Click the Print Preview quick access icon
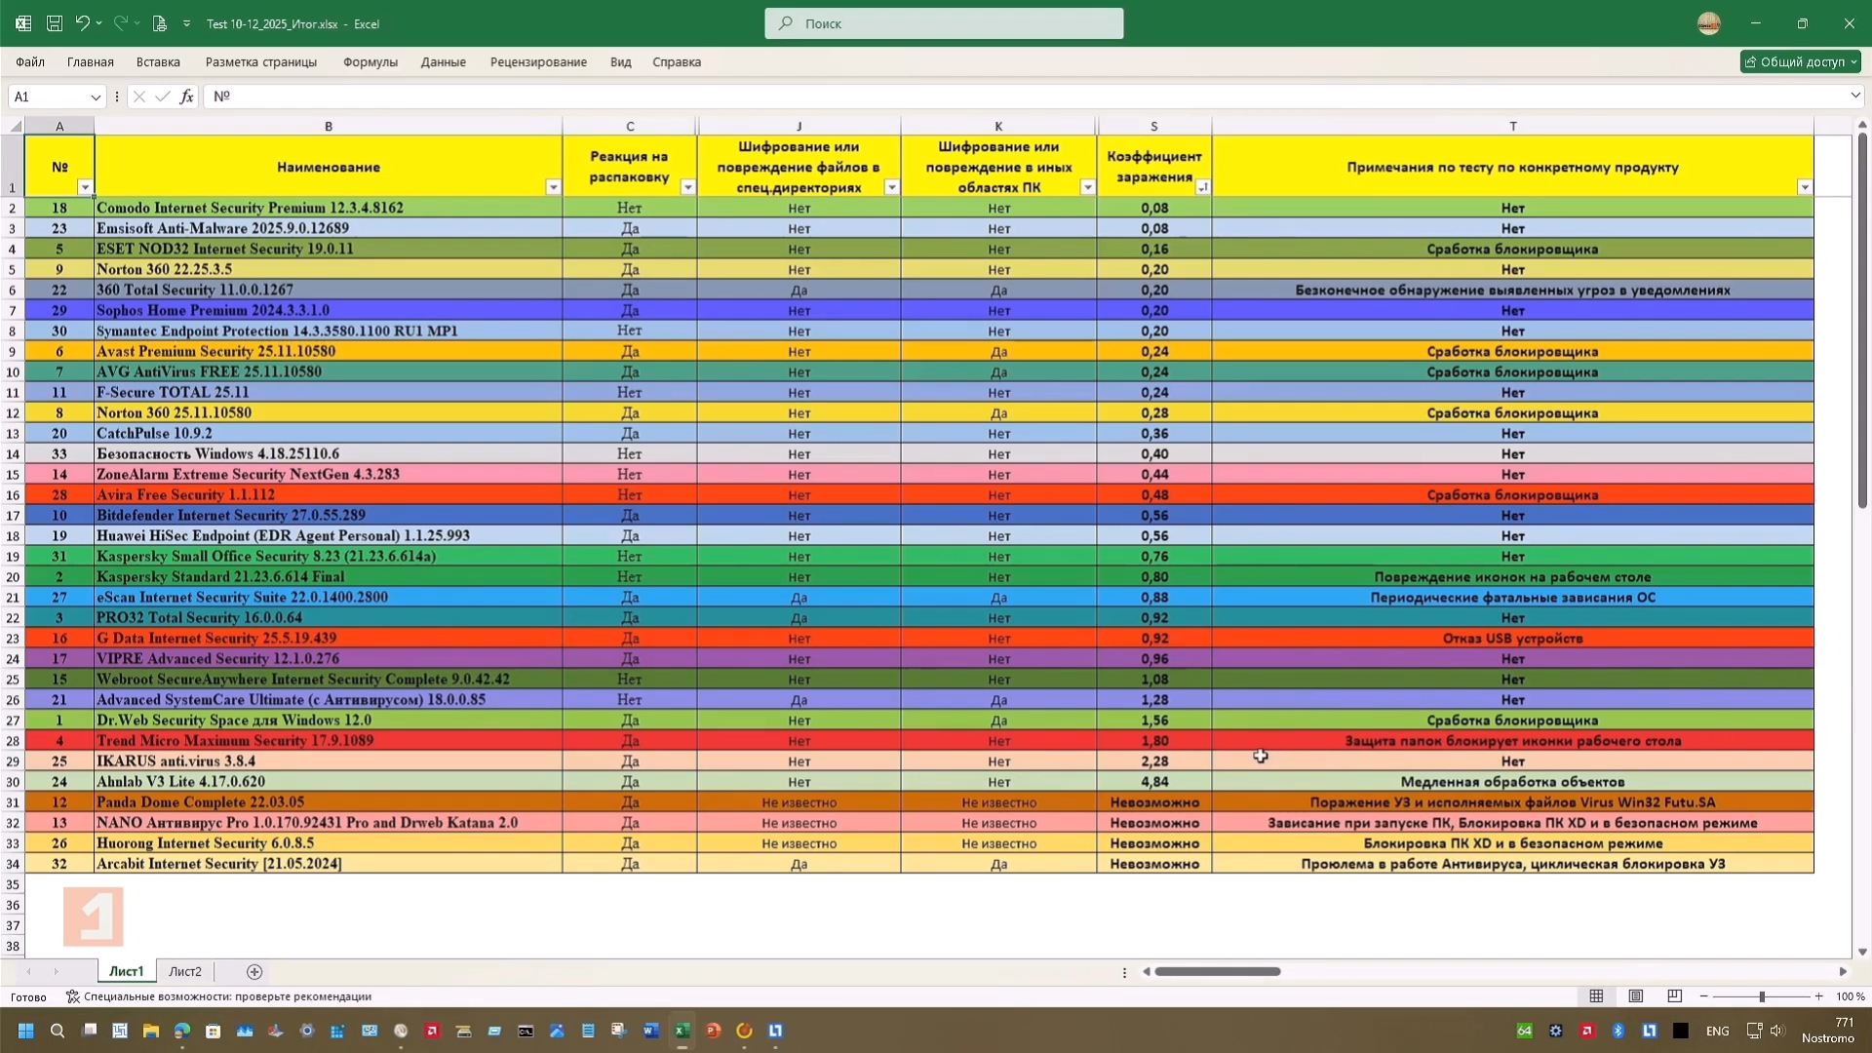 [x=160, y=23]
